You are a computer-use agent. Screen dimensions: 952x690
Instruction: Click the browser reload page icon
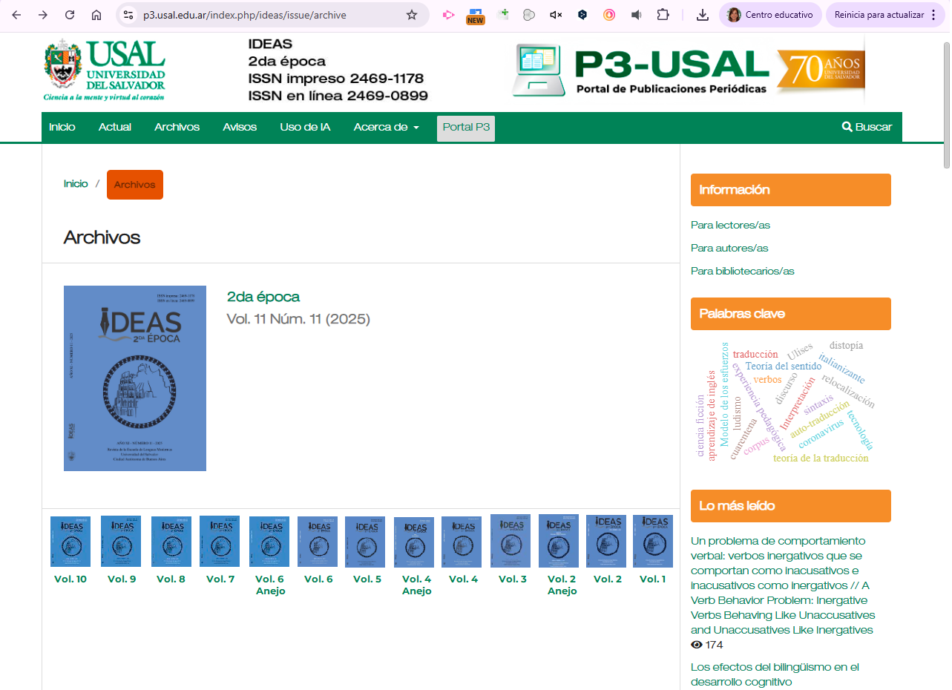[x=70, y=15]
